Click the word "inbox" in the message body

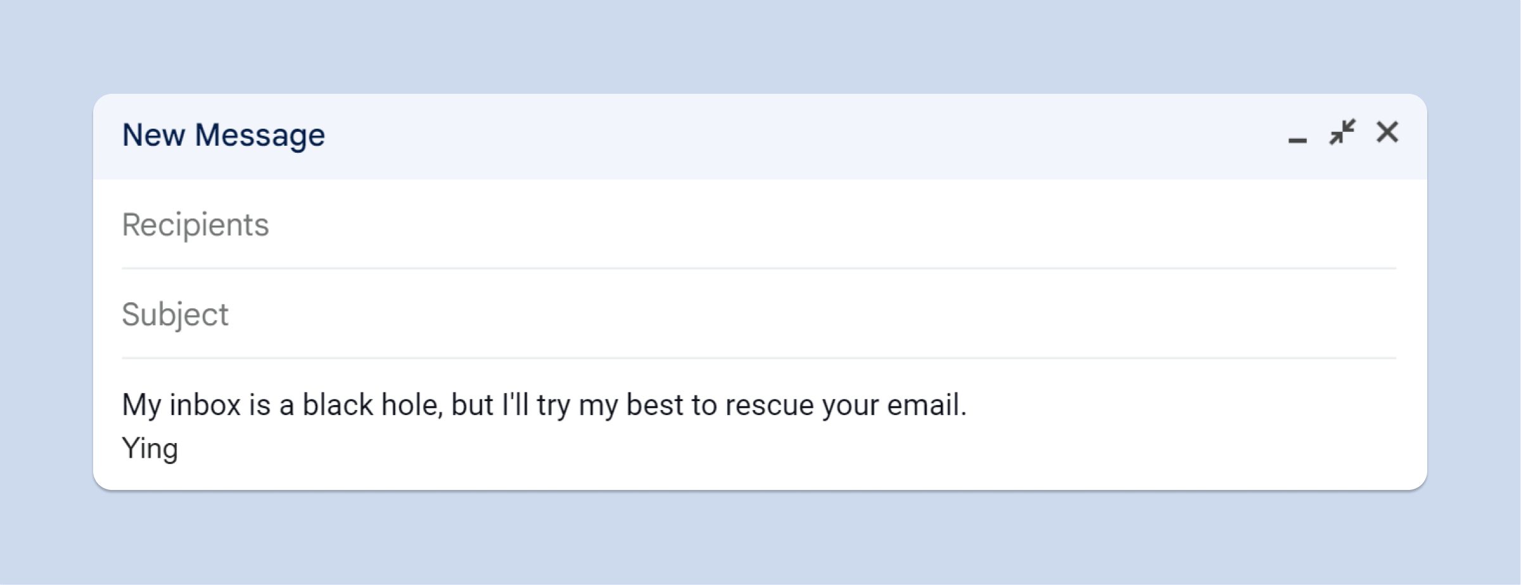coord(205,405)
